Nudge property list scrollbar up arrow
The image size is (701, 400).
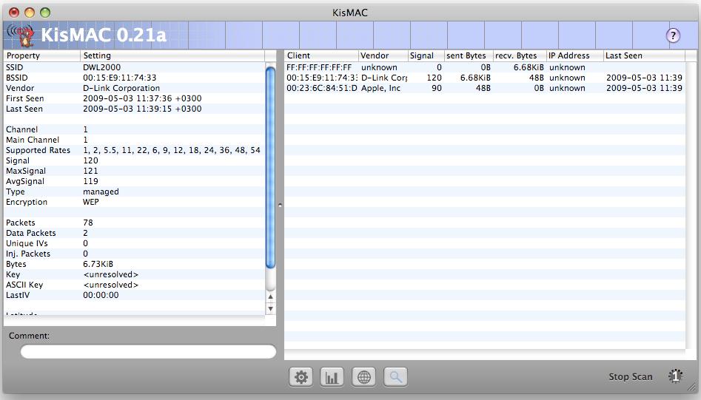click(x=270, y=297)
